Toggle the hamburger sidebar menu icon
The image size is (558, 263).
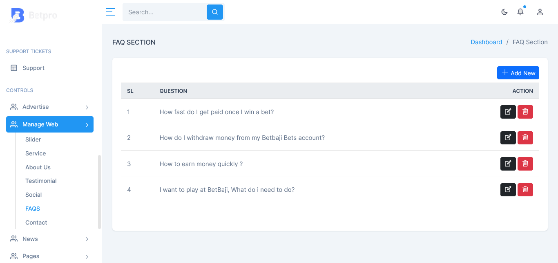click(110, 12)
